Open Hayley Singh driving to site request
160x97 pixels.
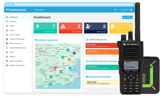pos(103,83)
